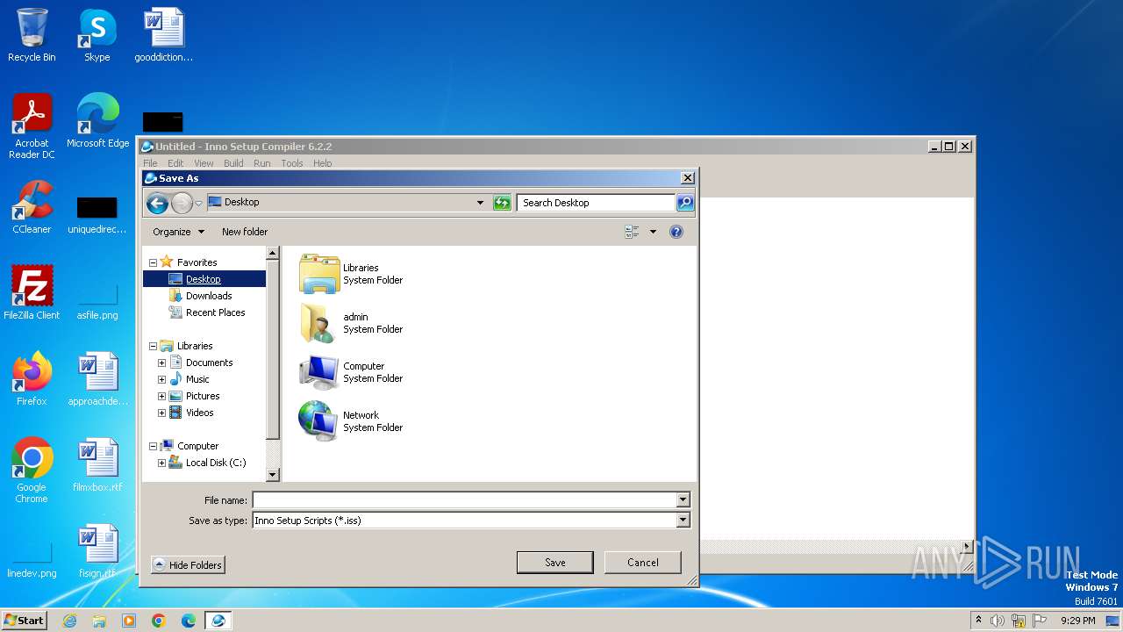Open the Save as type dropdown
Viewport: 1123px width, 632px height.
click(683, 521)
